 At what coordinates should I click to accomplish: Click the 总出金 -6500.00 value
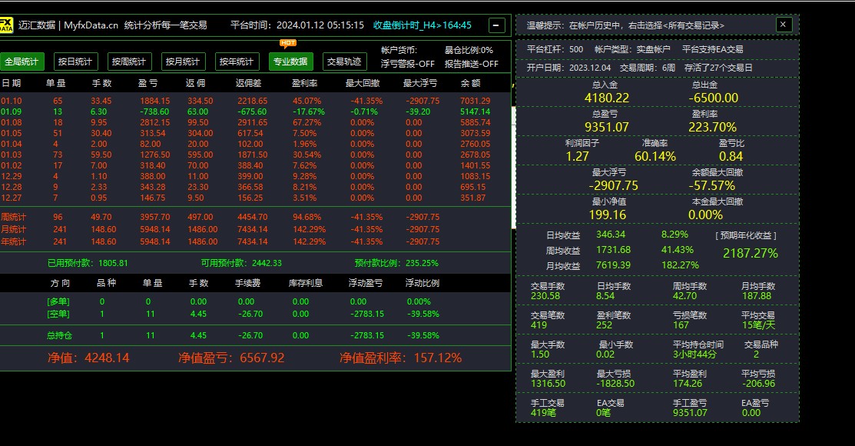pyautogui.click(x=713, y=98)
